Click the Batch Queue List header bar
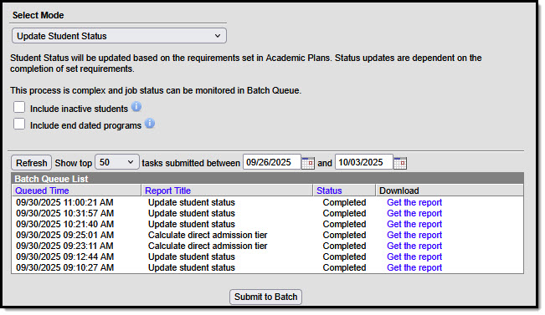 (x=267, y=179)
